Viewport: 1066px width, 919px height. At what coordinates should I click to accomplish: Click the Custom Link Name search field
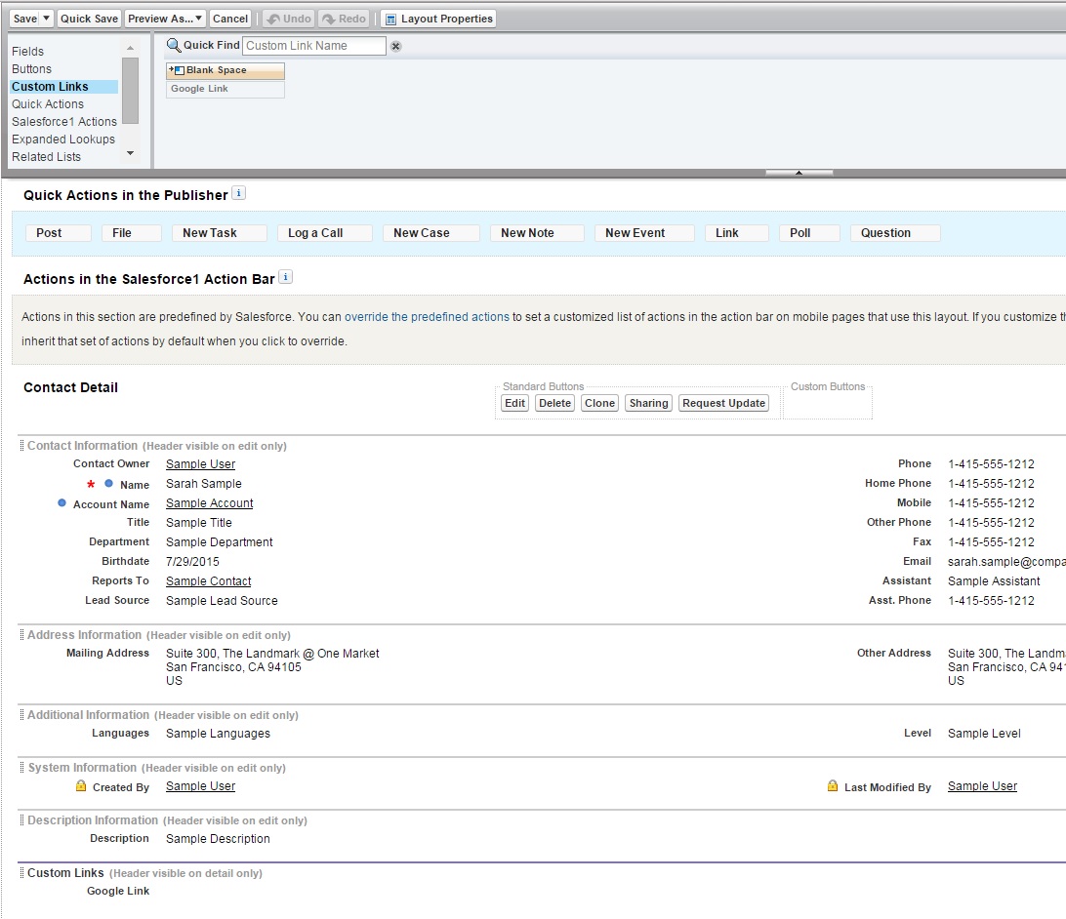pyautogui.click(x=313, y=46)
